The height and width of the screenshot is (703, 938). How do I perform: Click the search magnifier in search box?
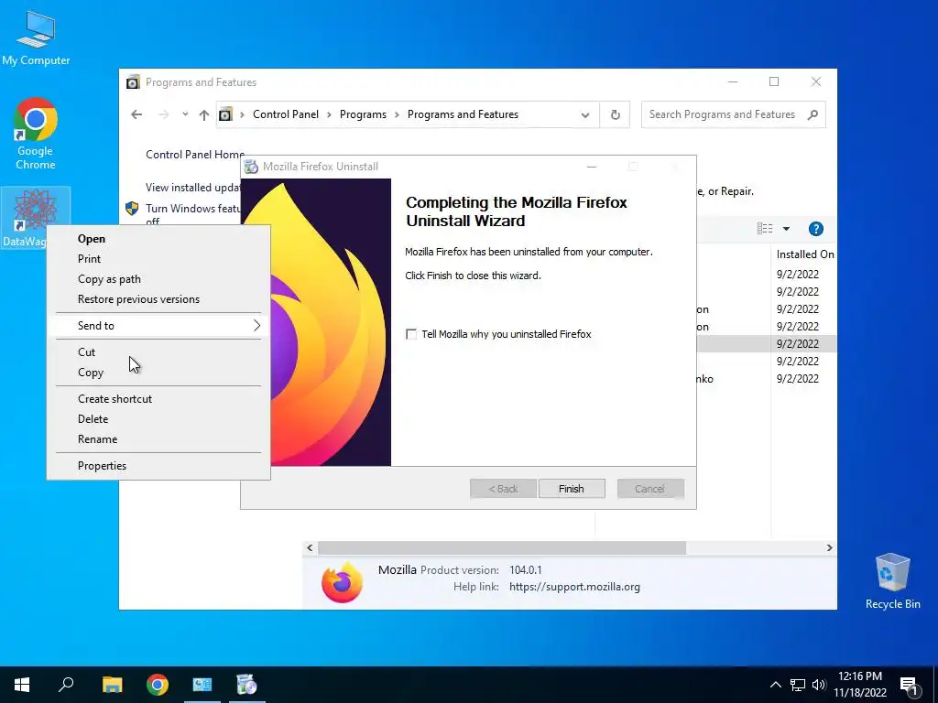click(813, 114)
